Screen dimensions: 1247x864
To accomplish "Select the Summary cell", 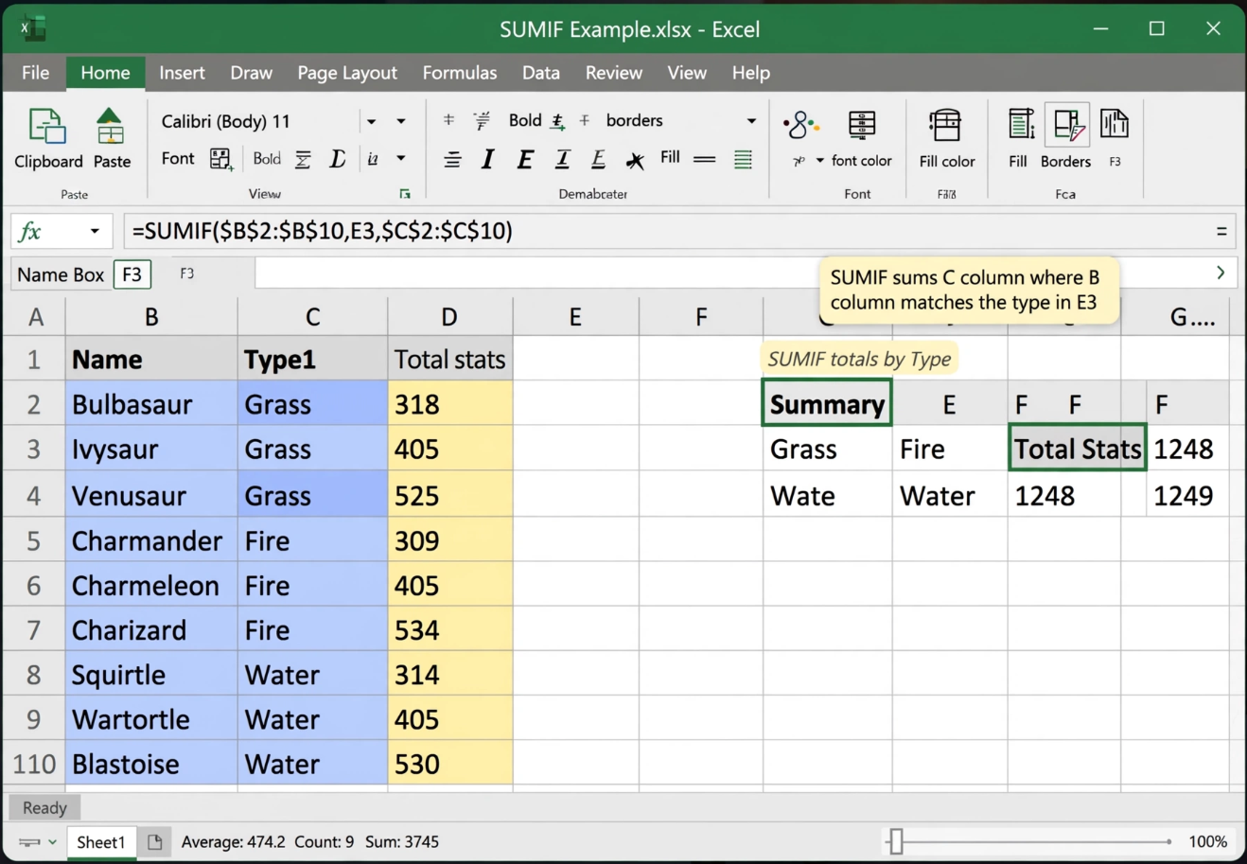I will tap(827, 404).
